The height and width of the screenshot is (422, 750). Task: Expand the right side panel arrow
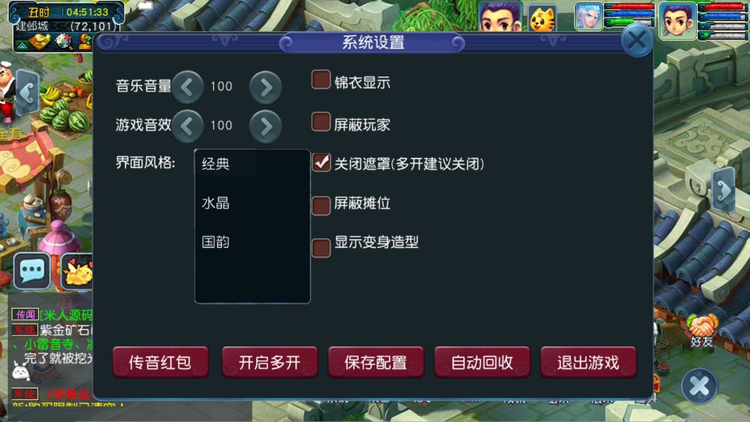point(723,190)
